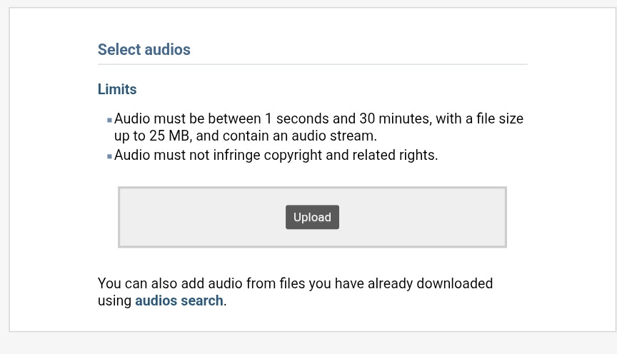Viewport: 617px width, 354px height.
Task: Click the Select audios heading
Action: click(x=144, y=49)
